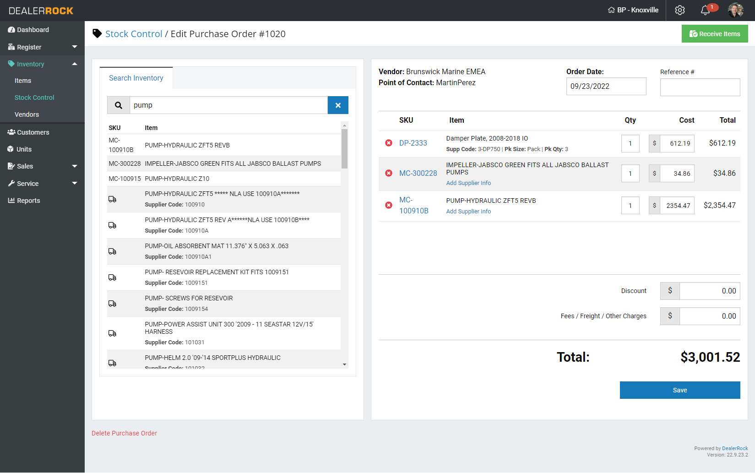
Task: Select MC-100915 PUMP-HYDRAULIC Z10 result
Action: [x=224, y=179]
